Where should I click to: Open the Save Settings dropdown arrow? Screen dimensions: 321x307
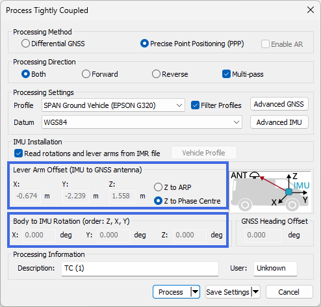[255, 292]
